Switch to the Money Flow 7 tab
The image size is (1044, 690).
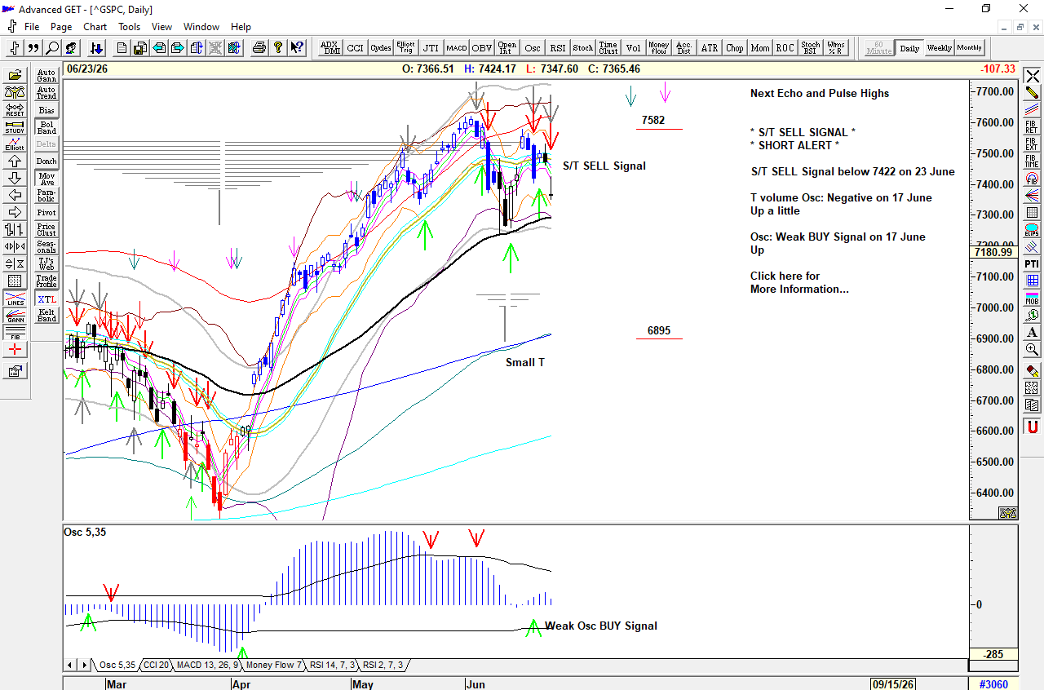[x=274, y=666]
